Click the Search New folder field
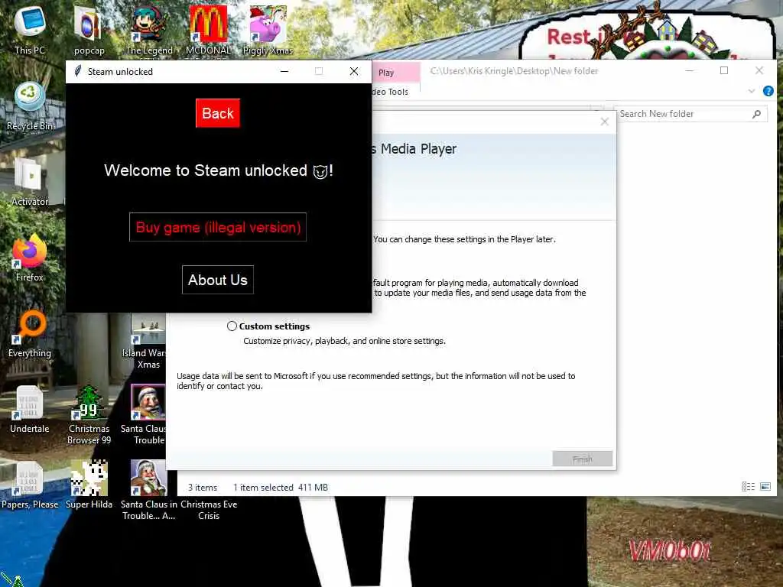Viewport: 783px width, 587px height. point(690,114)
